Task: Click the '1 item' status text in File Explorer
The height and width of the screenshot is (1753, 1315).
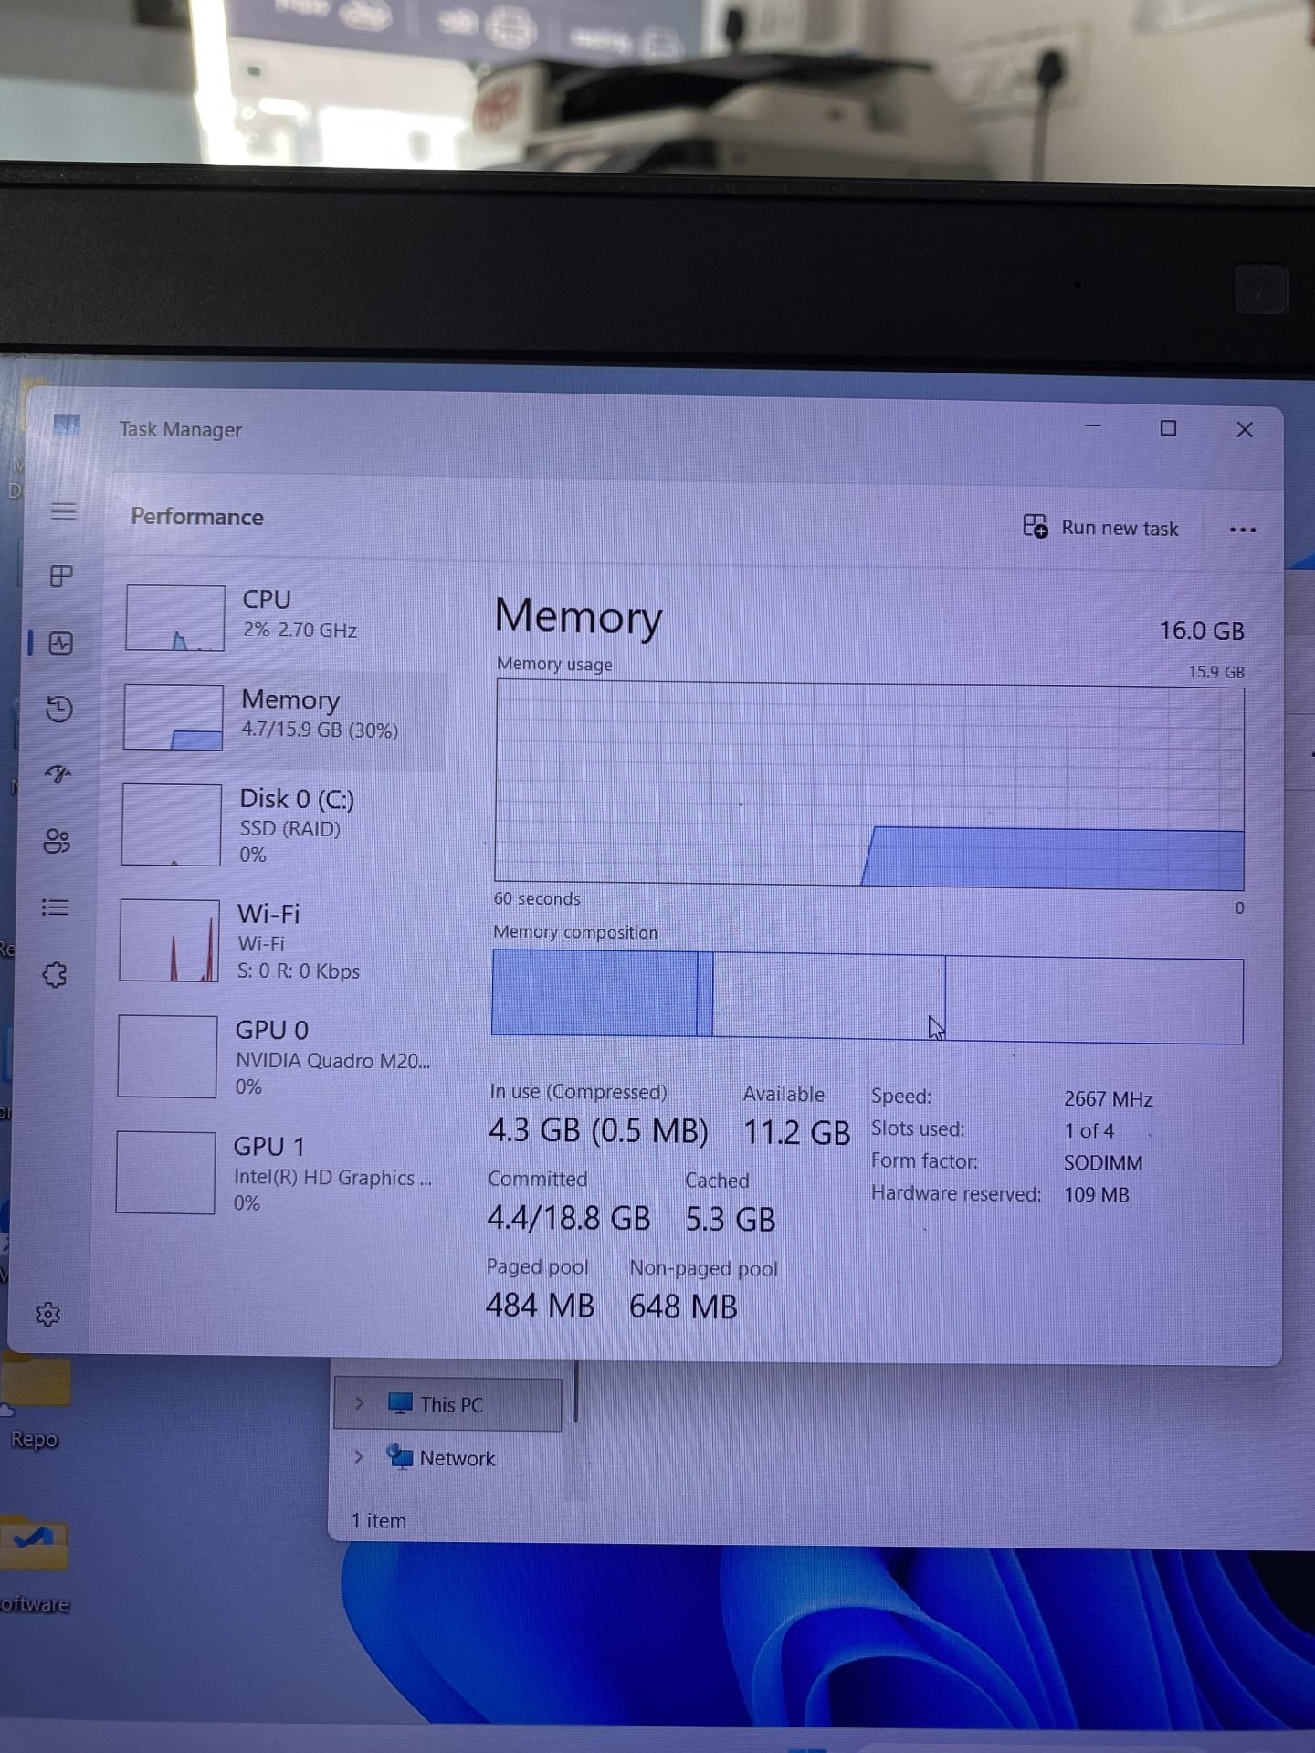Action: [379, 1521]
